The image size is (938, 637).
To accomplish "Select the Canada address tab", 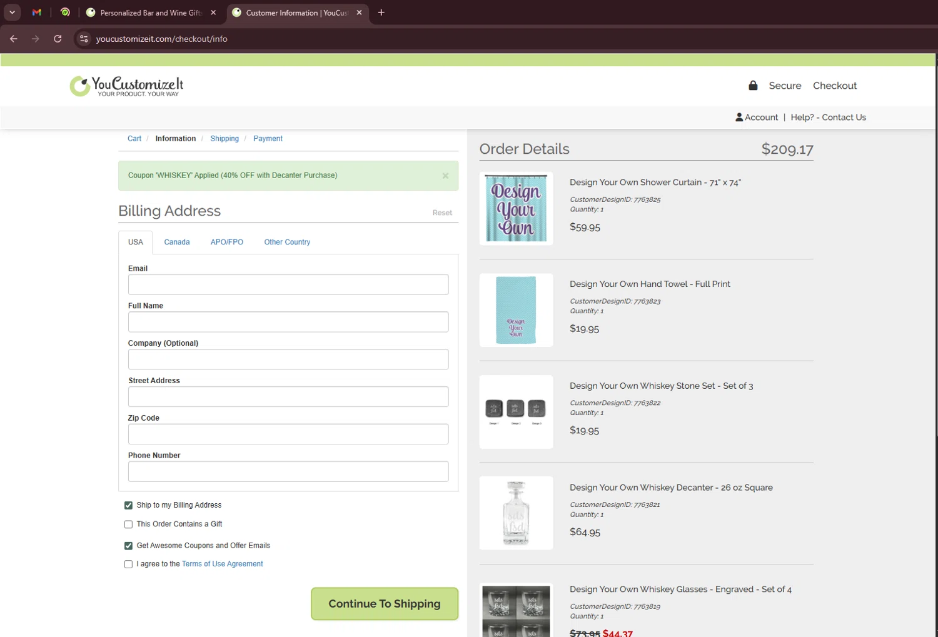I will click(x=177, y=242).
